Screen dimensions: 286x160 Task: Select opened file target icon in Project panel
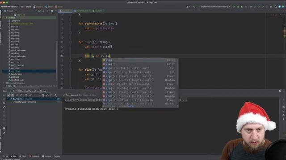(x=39, y=11)
